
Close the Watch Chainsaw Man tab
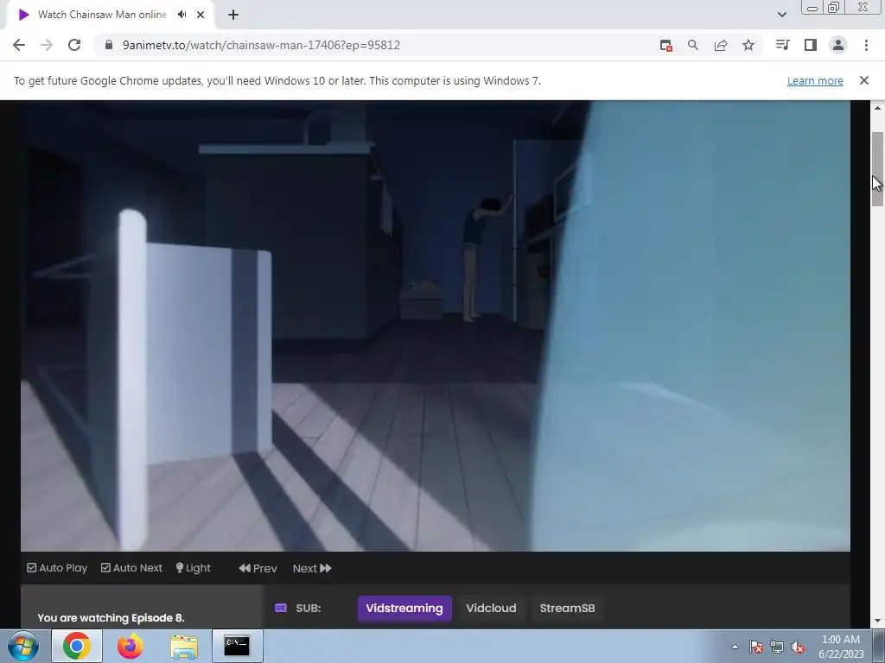[201, 15]
